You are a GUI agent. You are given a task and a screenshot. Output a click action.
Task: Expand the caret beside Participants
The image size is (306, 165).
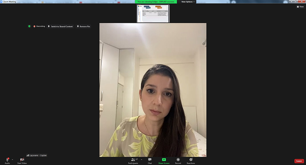click(142, 160)
